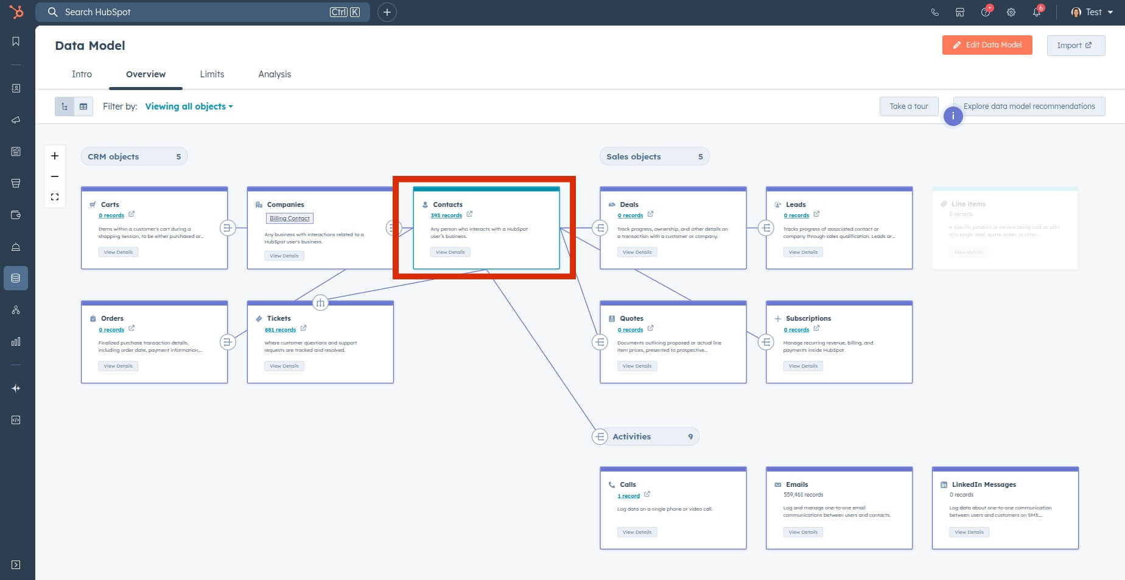Switch to the Limits tab
1125x580 pixels.
coord(212,74)
